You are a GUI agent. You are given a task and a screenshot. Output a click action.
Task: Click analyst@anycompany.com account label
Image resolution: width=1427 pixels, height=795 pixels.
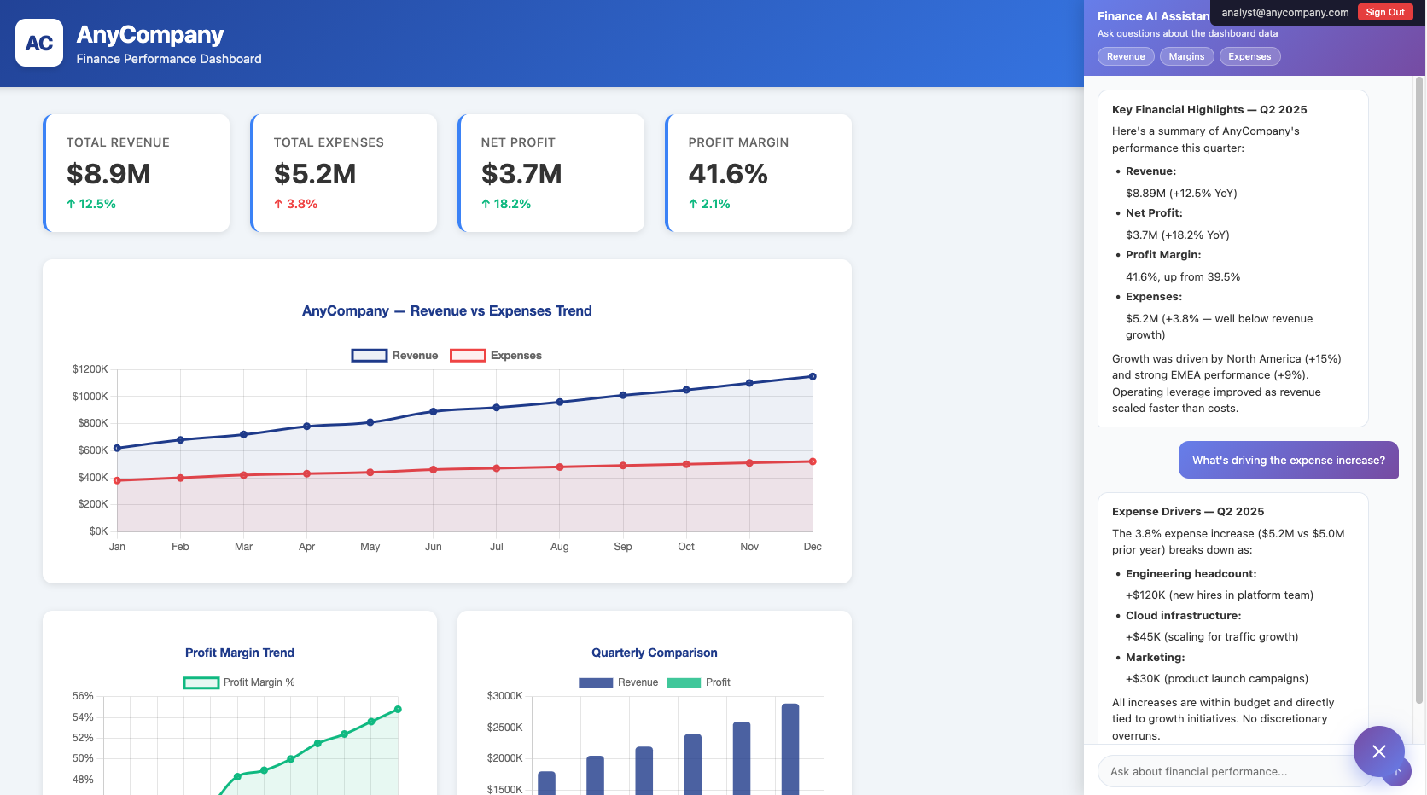click(x=1284, y=12)
